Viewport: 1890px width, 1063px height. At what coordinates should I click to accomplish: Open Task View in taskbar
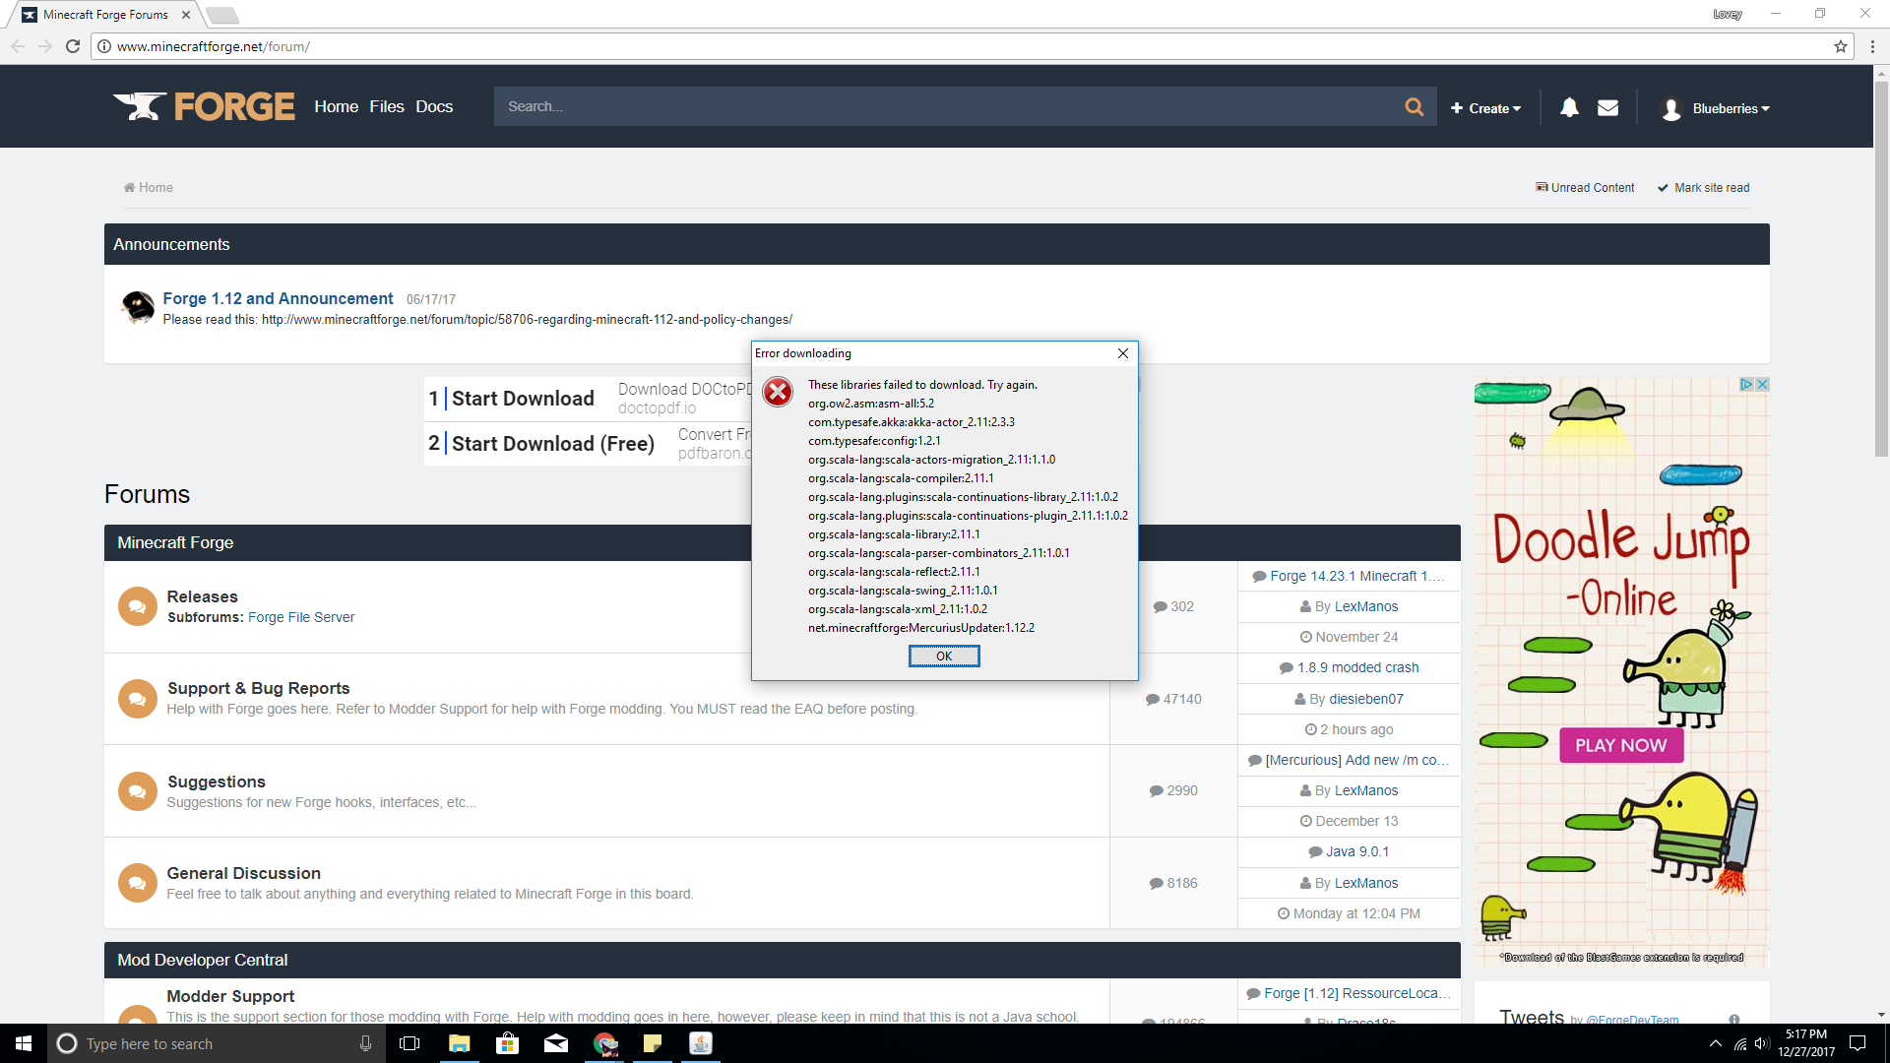click(409, 1043)
